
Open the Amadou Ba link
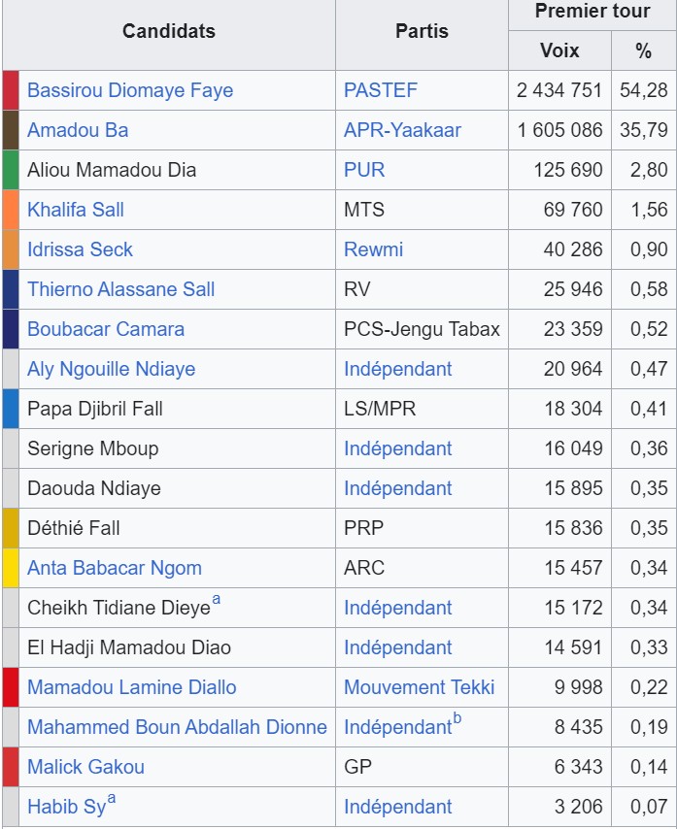click(x=78, y=130)
